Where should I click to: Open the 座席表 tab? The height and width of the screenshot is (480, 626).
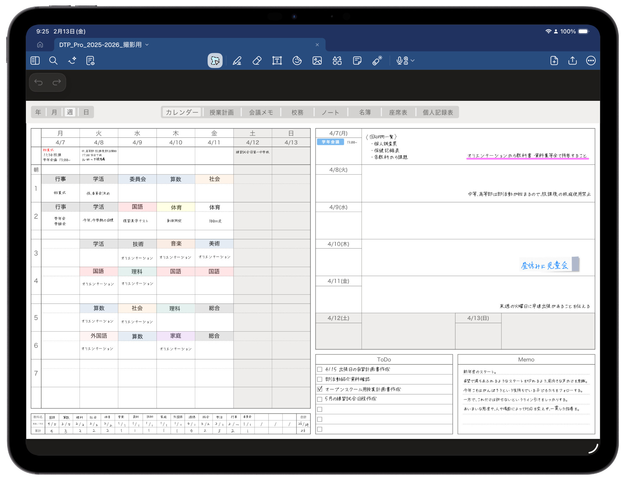pos(398,112)
